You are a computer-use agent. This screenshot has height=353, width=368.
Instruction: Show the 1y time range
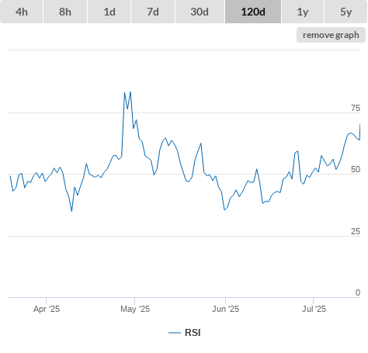303,12
